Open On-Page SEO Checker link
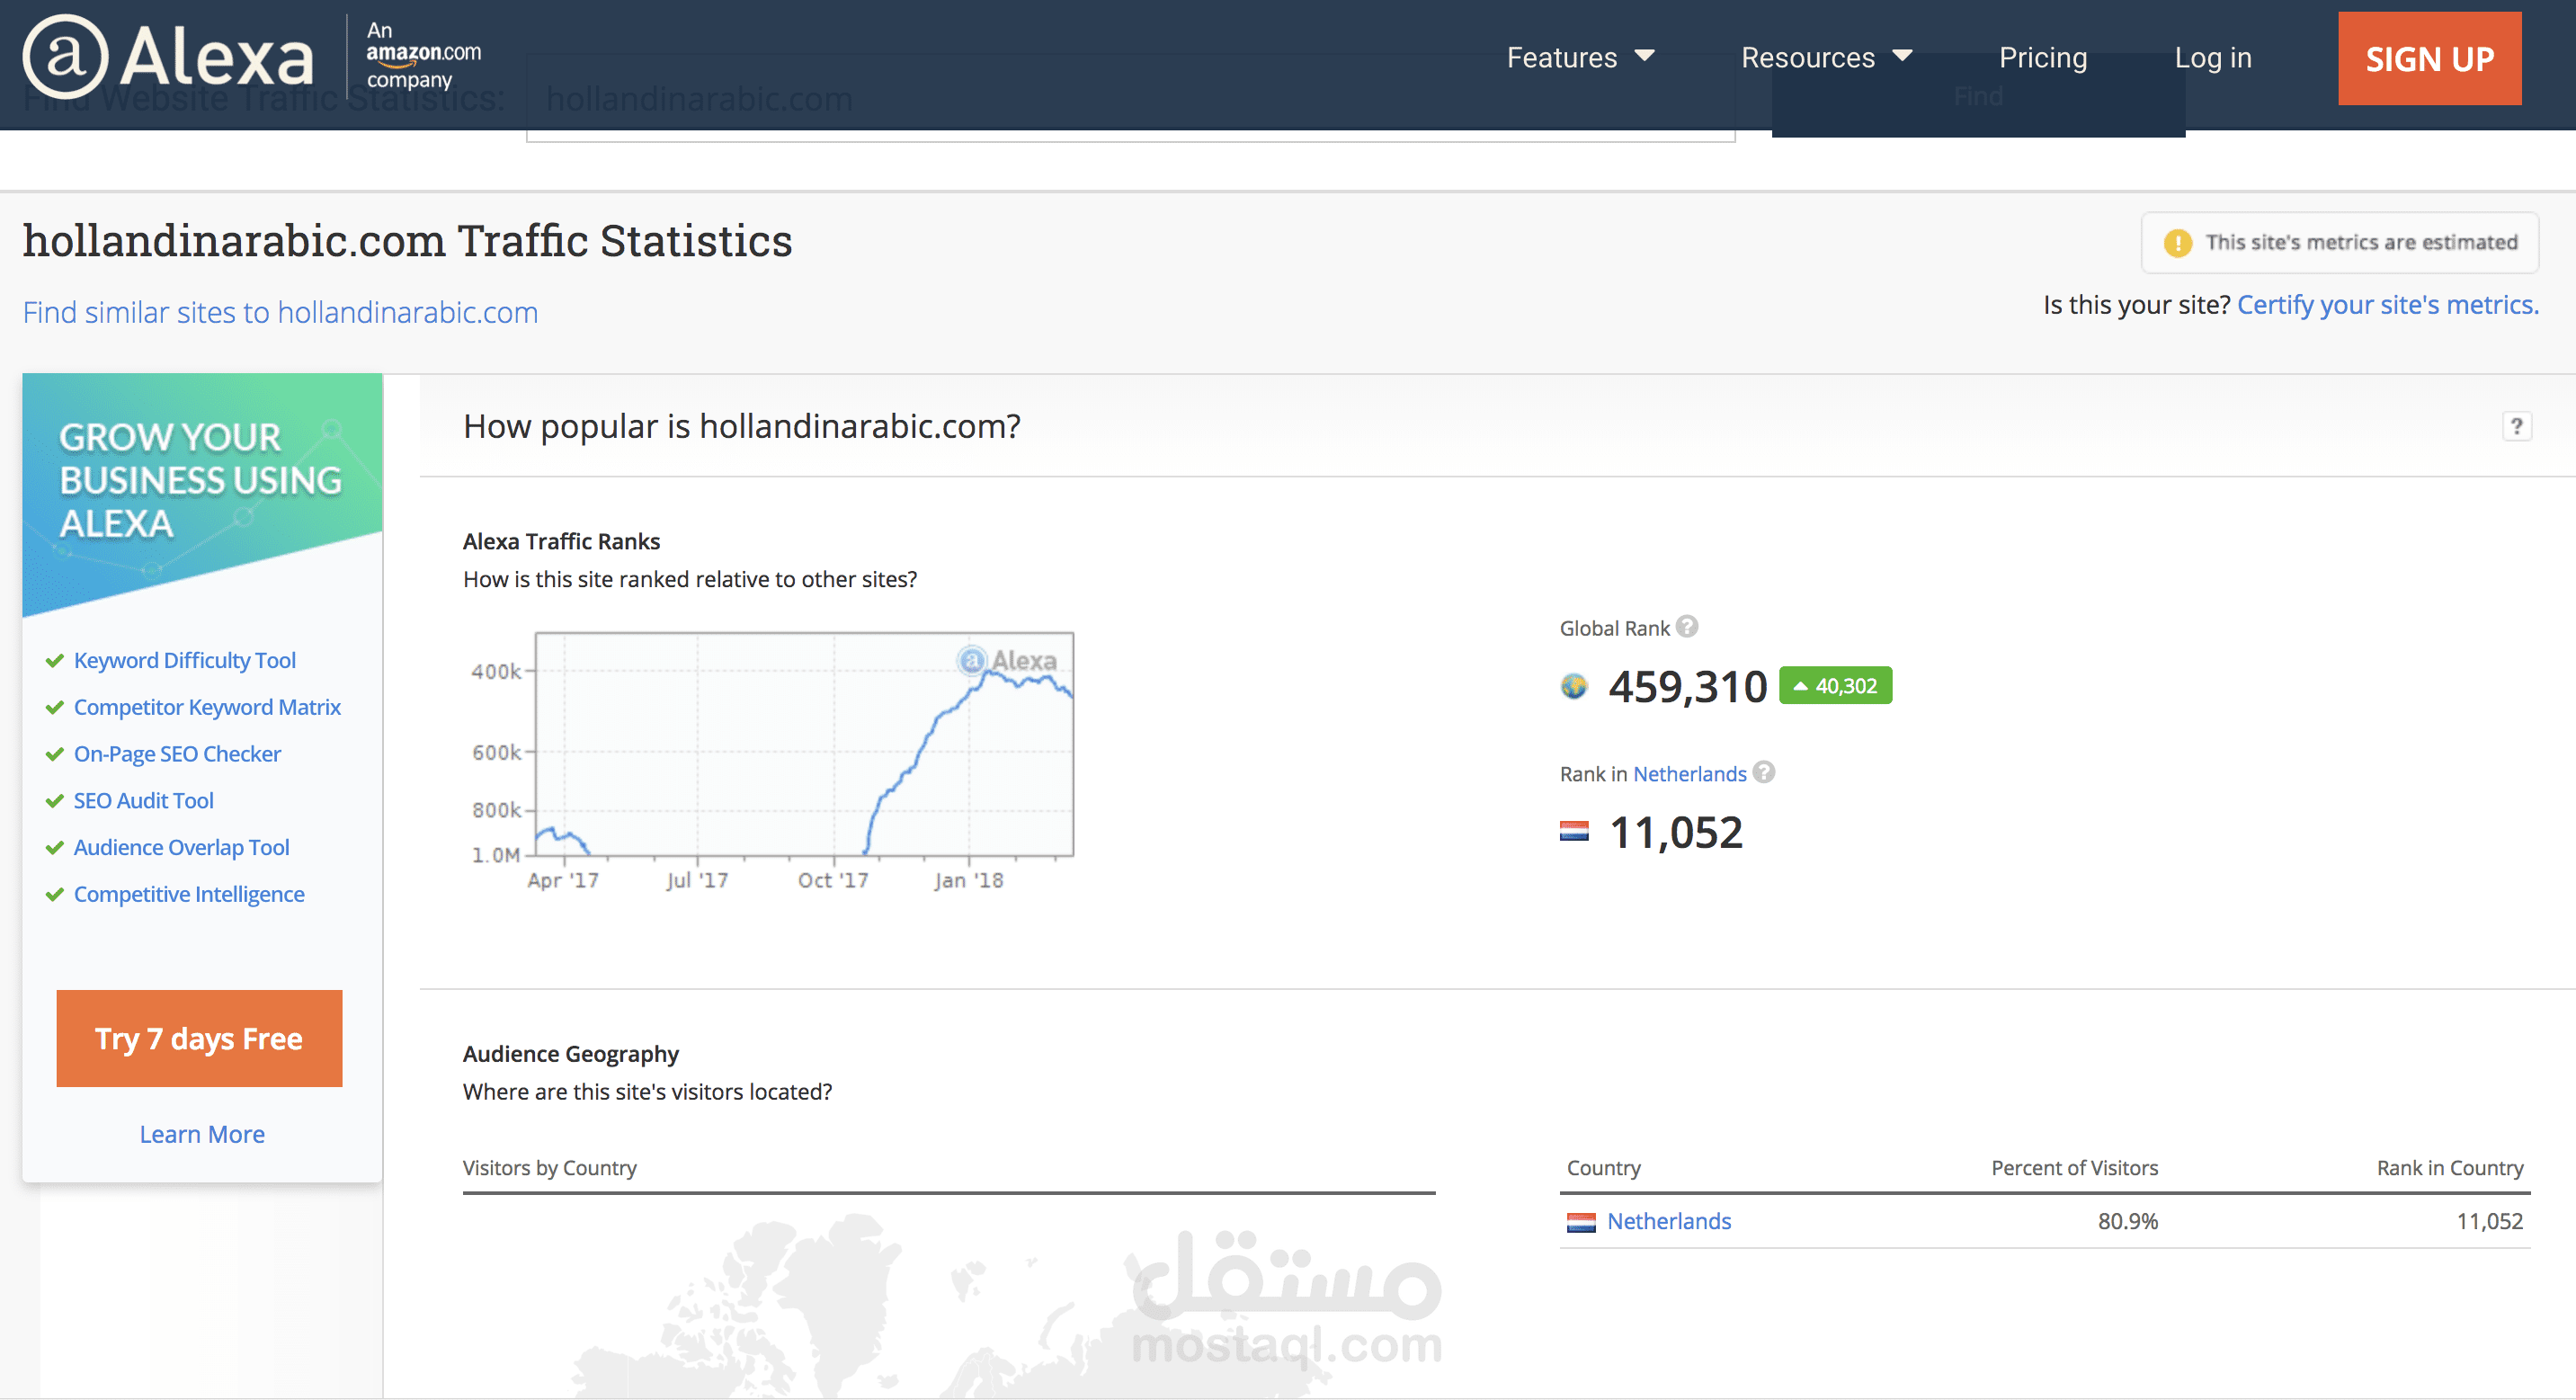 (177, 754)
